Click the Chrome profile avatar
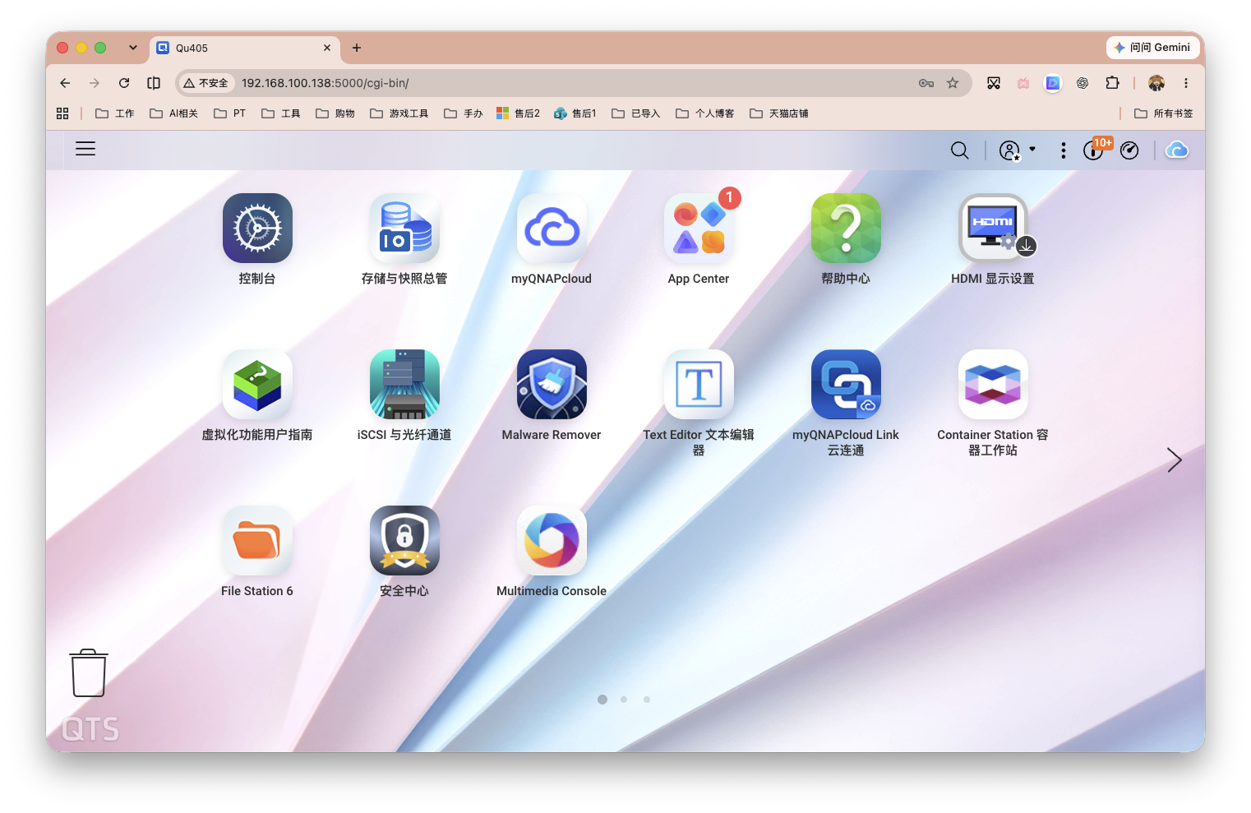Viewport: 1251px width, 813px height. tap(1156, 83)
